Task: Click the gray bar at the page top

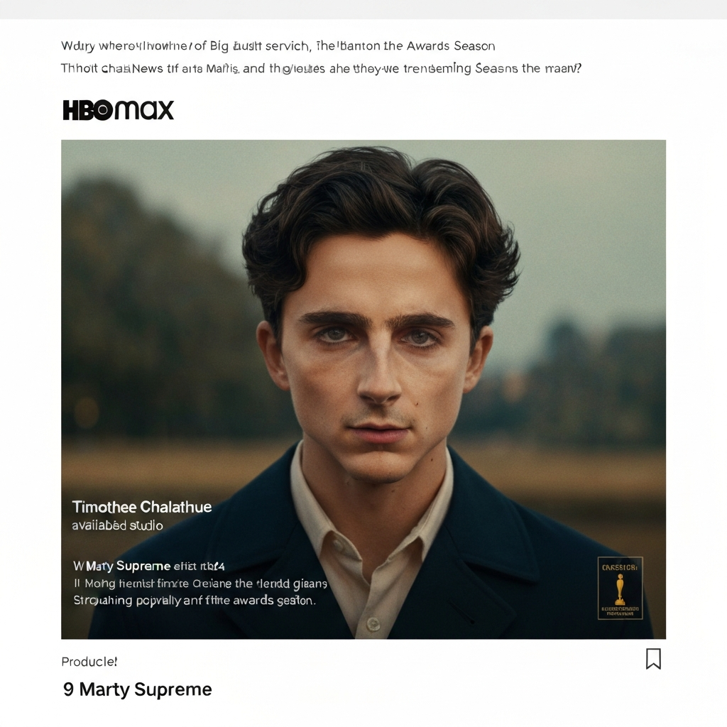Action: (x=363, y=9)
